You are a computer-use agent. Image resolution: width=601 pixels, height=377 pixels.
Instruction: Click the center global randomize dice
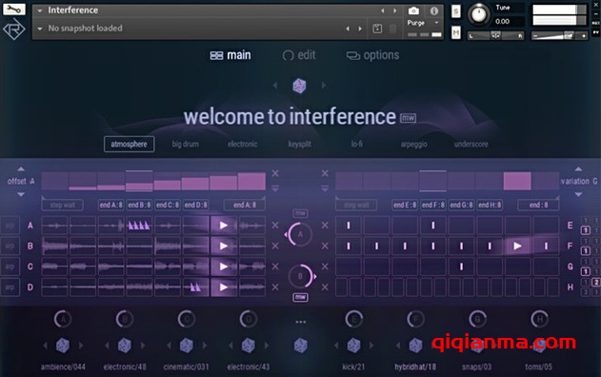click(x=301, y=346)
